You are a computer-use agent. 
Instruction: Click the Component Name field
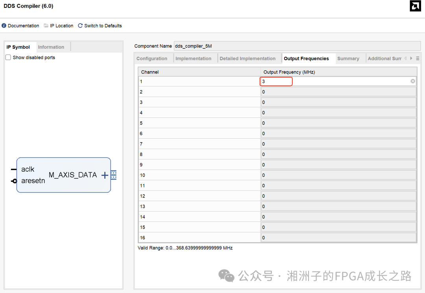tap(297, 46)
